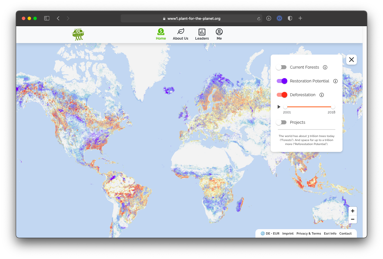
Task: Go forward to the next page
Action: pyautogui.click(x=68, y=18)
